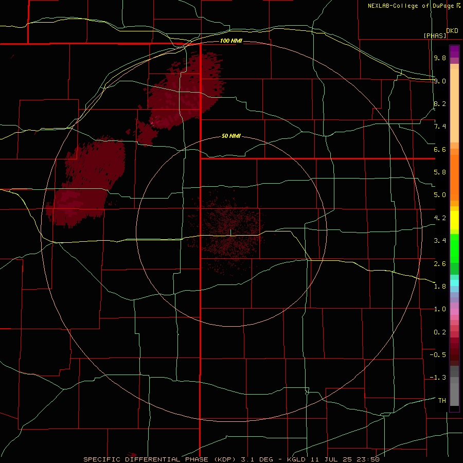Screen dimensions: 463x463
Task: Pick the light peach segment of the colorbar
Action: [x=454, y=105]
